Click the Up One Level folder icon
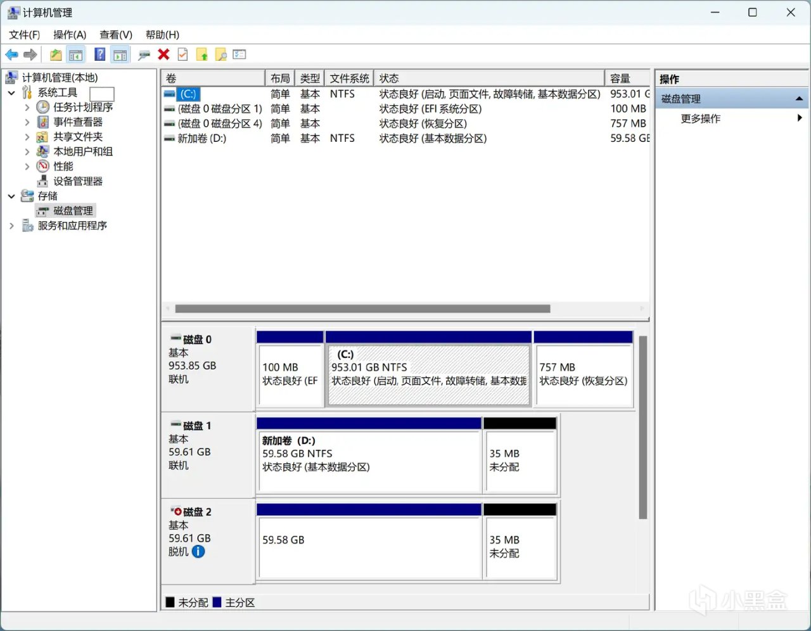This screenshot has height=631, width=811. point(56,55)
